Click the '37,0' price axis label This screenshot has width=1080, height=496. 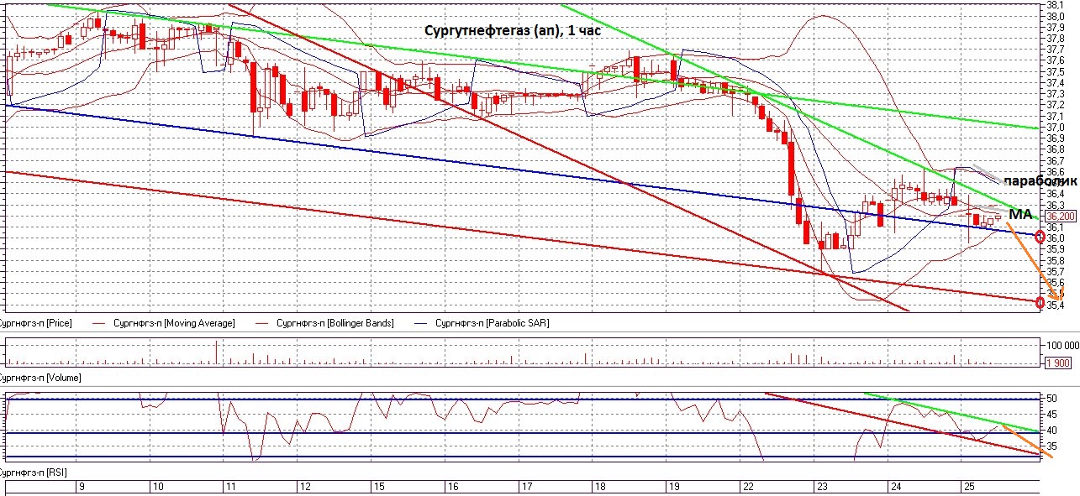tap(1056, 127)
